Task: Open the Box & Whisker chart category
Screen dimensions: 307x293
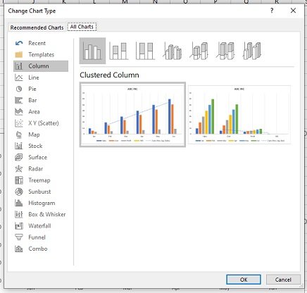Action: (41, 214)
